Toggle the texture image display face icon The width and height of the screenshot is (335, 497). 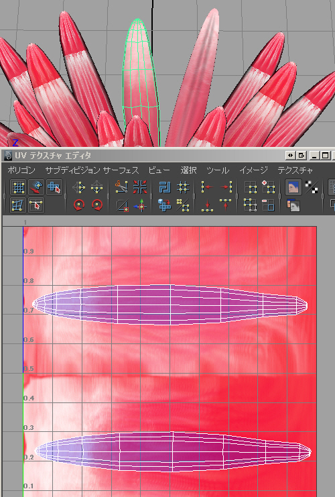pyautogui.click(x=293, y=187)
